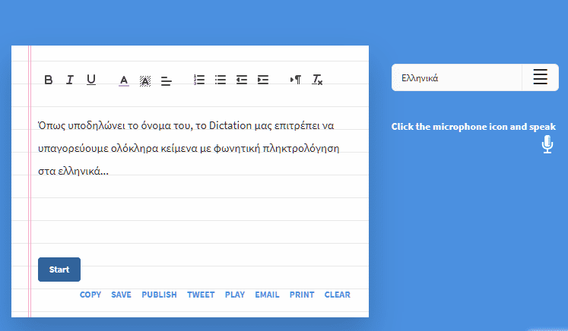The width and height of the screenshot is (568, 331).
Task: Increase the text indent
Action: pos(263,80)
